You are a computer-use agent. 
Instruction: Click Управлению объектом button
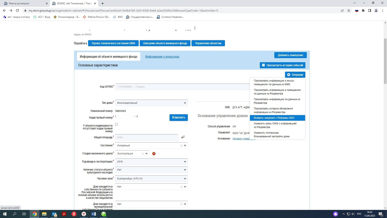208,43
